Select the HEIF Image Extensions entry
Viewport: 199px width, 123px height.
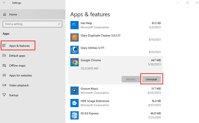click(95, 101)
